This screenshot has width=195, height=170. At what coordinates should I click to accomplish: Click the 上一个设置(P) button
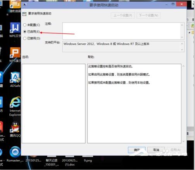pyautogui.click(x=123, y=16)
